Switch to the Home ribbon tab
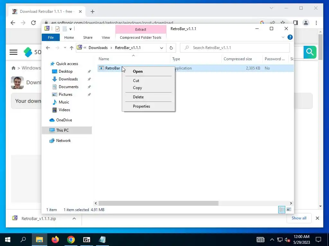This screenshot has height=246, width=329. tap(69, 37)
